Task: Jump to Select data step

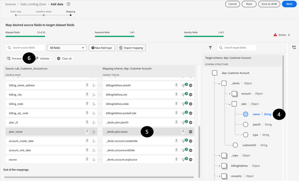Action: coord(16,13)
